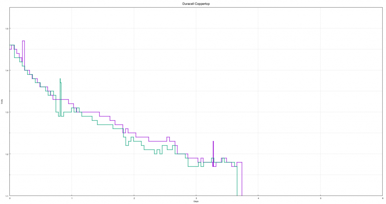Click the x-axis tick label 1
The image size is (386, 204).
tap(72, 198)
